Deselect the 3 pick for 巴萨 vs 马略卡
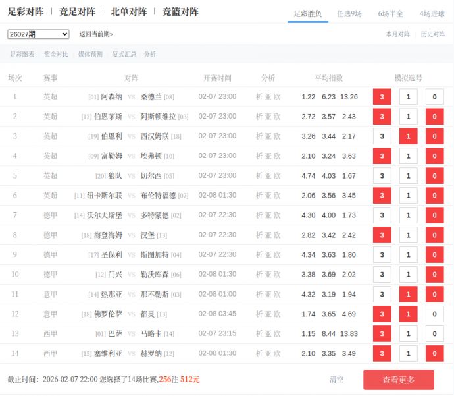The width and height of the screenshot is (454, 396). [x=382, y=334]
